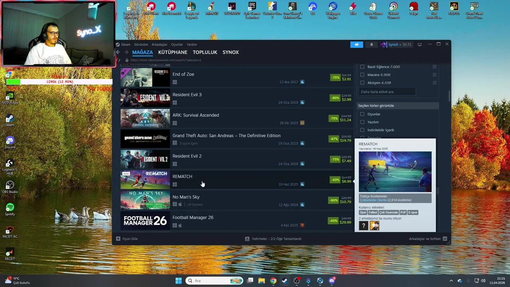This screenshot has width=510, height=287.
Task: Click the Windows taskbar Ara search box
Action: coord(214,281)
